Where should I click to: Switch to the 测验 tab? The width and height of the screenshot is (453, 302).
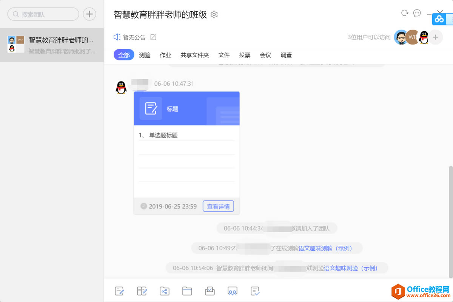pyautogui.click(x=145, y=55)
